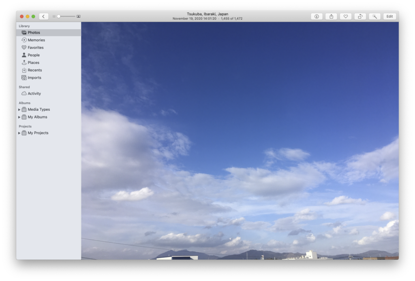Select Imports in the sidebar

point(34,78)
